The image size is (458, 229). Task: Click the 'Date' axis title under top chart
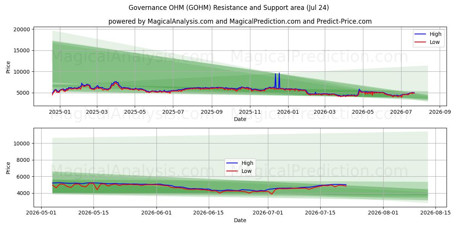[240, 119]
